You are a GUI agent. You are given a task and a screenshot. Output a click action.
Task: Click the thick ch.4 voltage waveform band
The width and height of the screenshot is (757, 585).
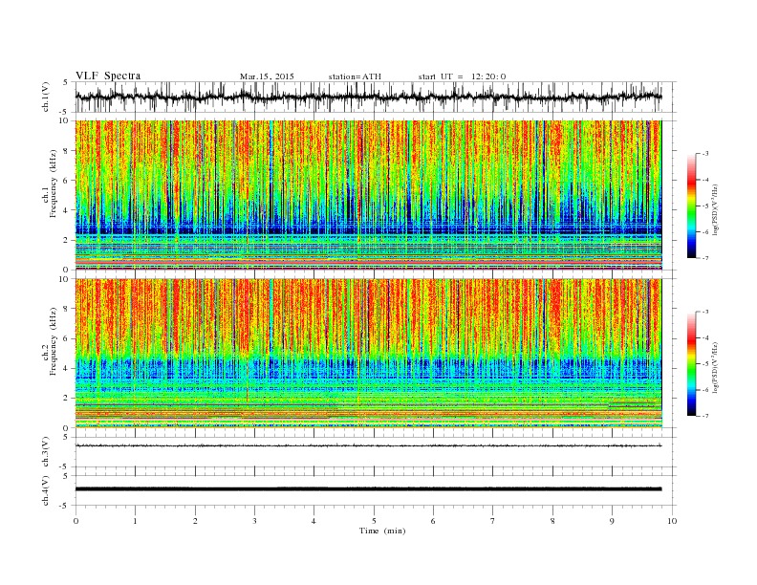point(368,489)
